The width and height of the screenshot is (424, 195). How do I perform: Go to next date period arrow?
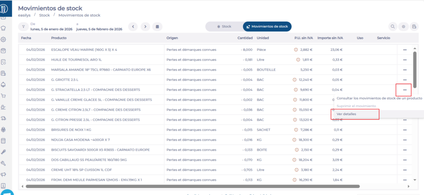(145, 27)
